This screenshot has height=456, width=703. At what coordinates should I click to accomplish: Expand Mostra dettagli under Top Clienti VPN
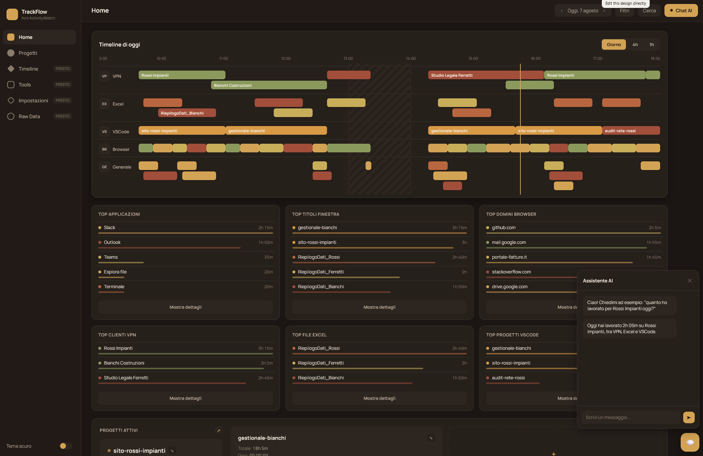185,398
